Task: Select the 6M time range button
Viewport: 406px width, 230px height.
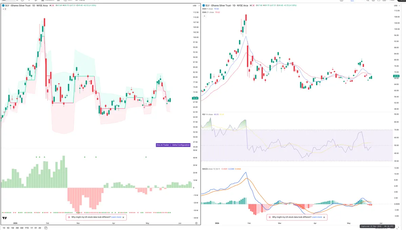Action: coord(22,228)
